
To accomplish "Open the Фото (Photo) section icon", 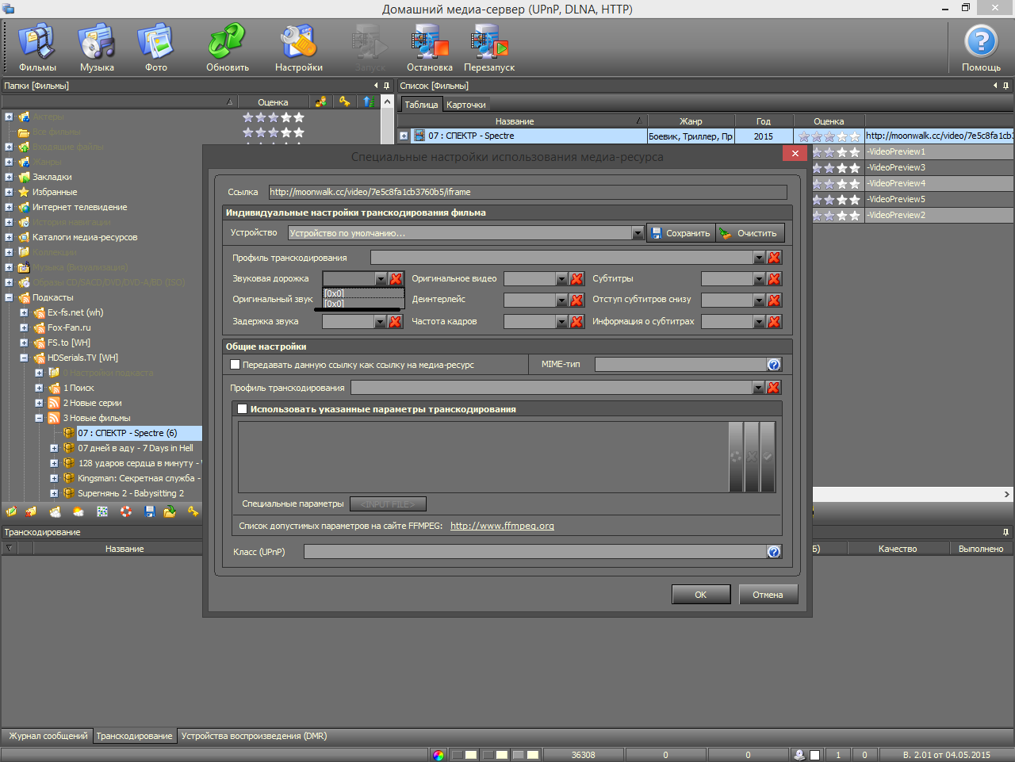I will tap(156, 46).
